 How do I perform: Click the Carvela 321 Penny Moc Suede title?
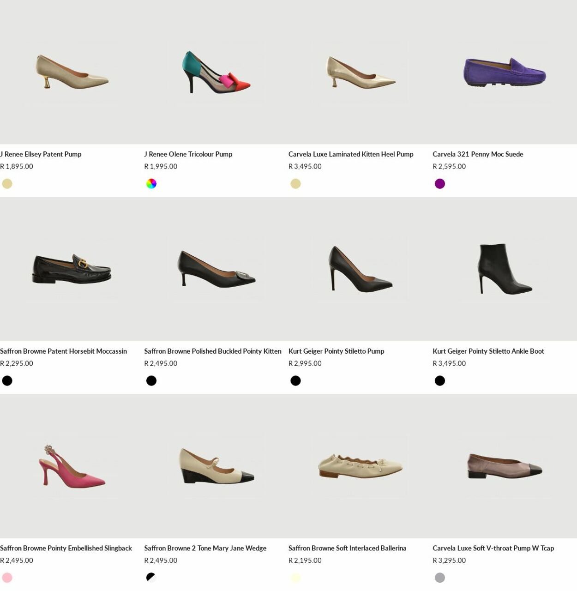tap(478, 154)
